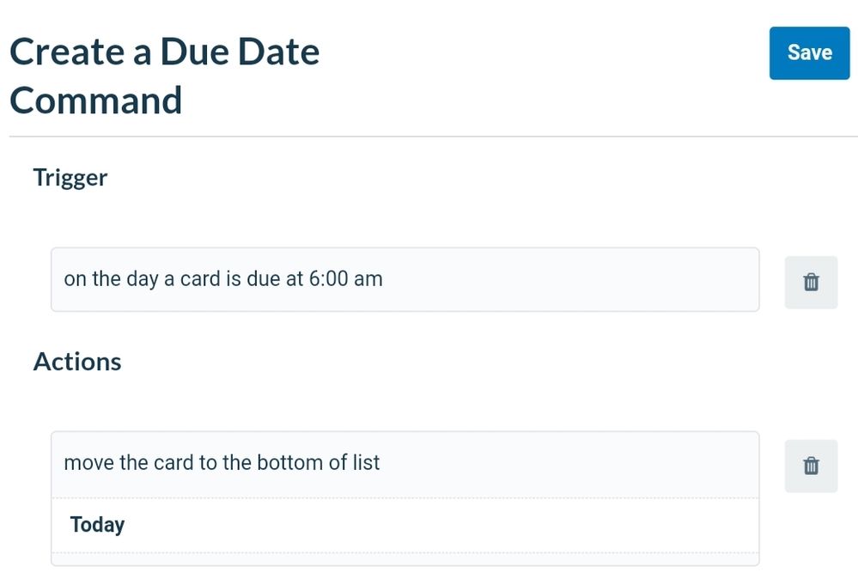The height and width of the screenshot is (585, 858).
Task: Click 'bottom of list' in the action description
Action: point(318,462)
